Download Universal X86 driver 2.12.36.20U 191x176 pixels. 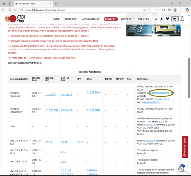click(x=51, y=110)
